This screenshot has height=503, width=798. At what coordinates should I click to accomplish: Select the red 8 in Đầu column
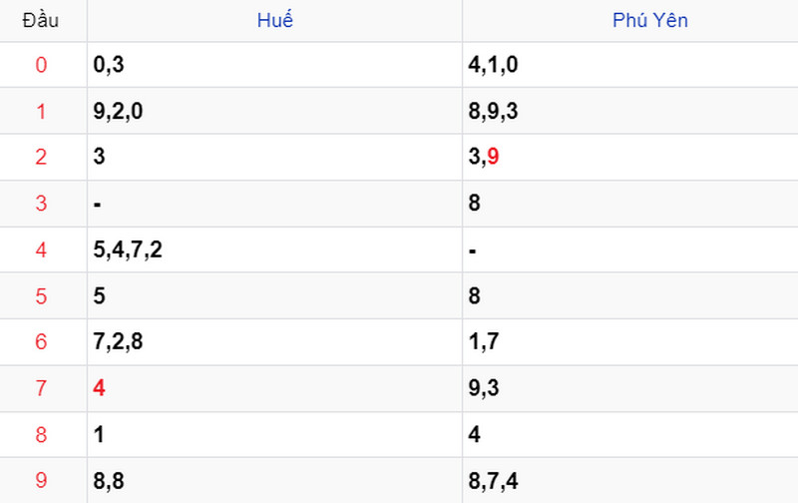point(41,435)
